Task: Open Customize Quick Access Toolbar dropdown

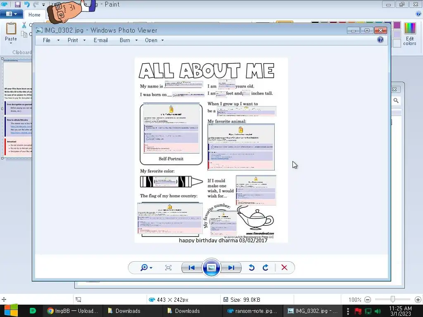Action: click(43, 5)
